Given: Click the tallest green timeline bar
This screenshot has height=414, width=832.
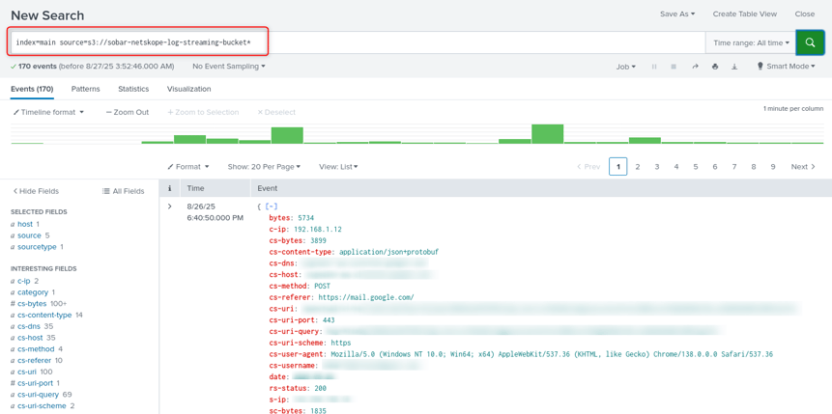Looking at the screenshot, I should [x=547, y=134].
